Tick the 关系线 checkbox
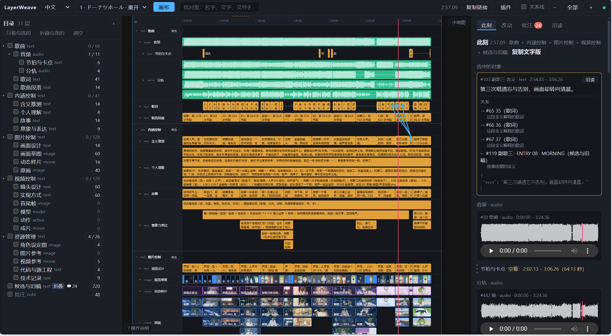The image size is (612, 336). coord(524,7)
